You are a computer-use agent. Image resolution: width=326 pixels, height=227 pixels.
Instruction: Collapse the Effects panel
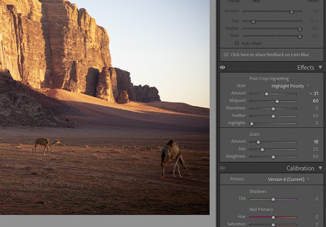click(x=319, y=67)
